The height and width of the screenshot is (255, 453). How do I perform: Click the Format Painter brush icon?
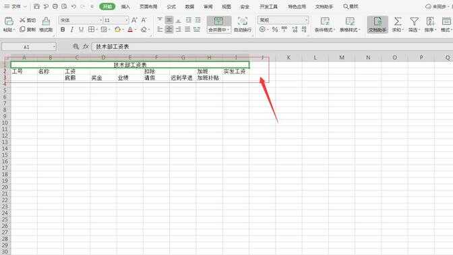pos(46,21)
